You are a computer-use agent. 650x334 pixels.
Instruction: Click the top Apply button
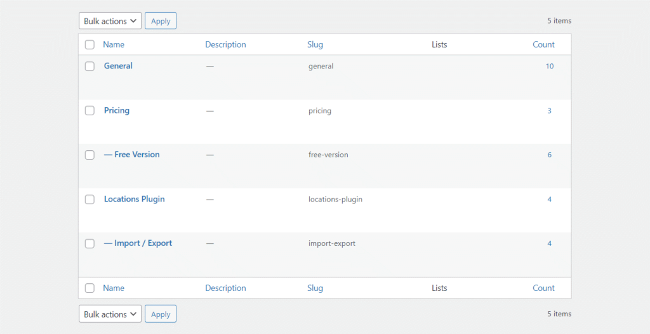pyautogui.click(x=161, y=21)
